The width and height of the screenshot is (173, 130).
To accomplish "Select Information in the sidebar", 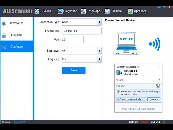I will pos(17,23).
